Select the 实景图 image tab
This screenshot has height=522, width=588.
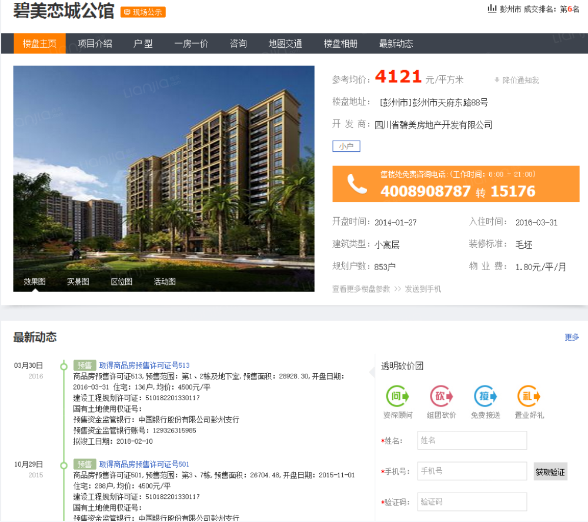tap(78, 281)
